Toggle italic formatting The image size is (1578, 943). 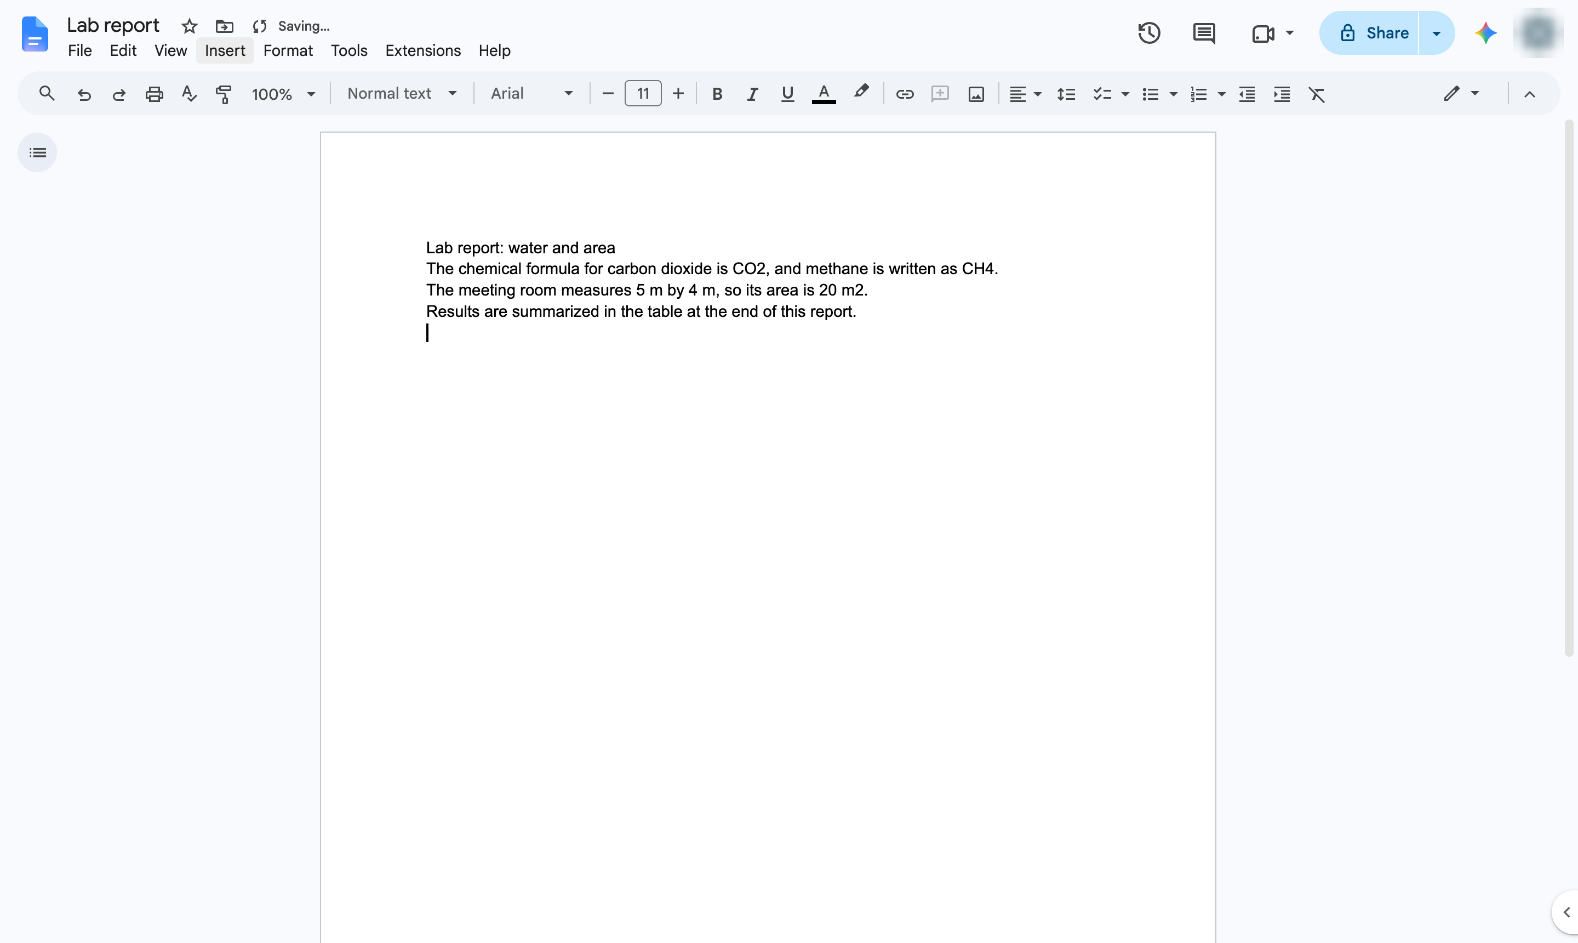(752, 94)
